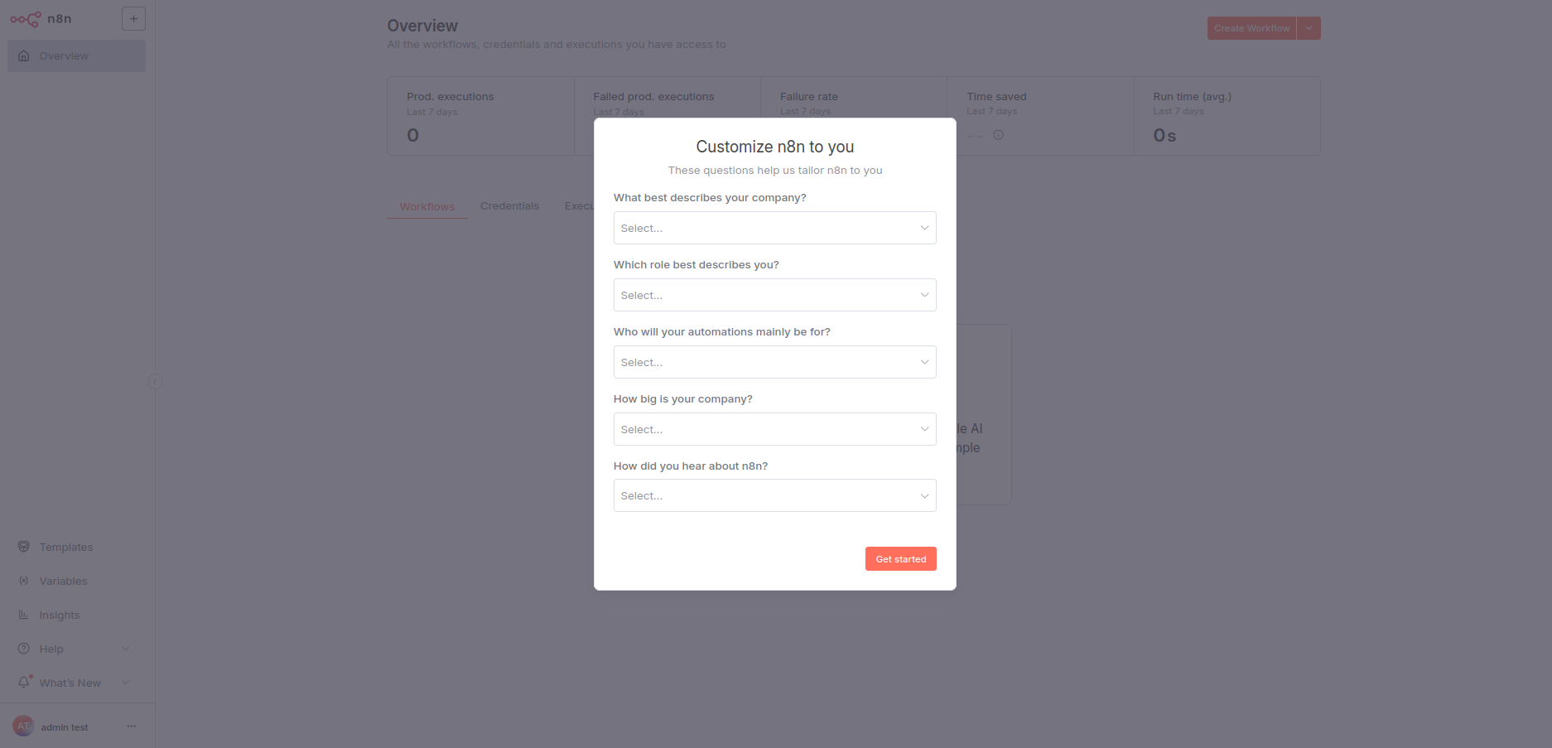Open the role description dropdown
Screen dimensions: 1552x748
pos(774,295)
